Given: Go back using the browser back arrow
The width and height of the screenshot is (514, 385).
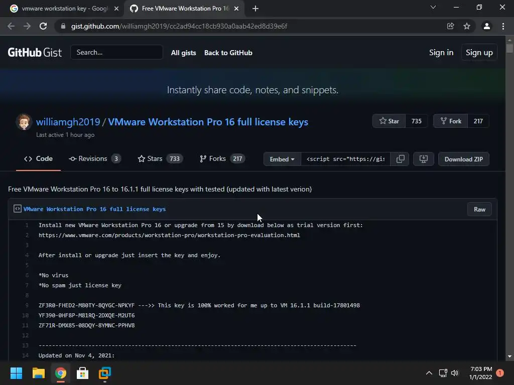Looking at the screenshot, I should tap(11, 26).
